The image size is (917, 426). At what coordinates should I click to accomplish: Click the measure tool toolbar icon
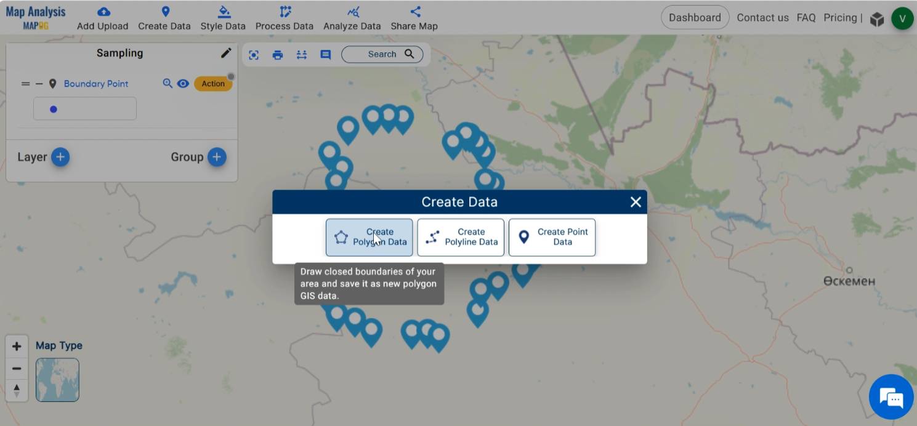[302, 55]
